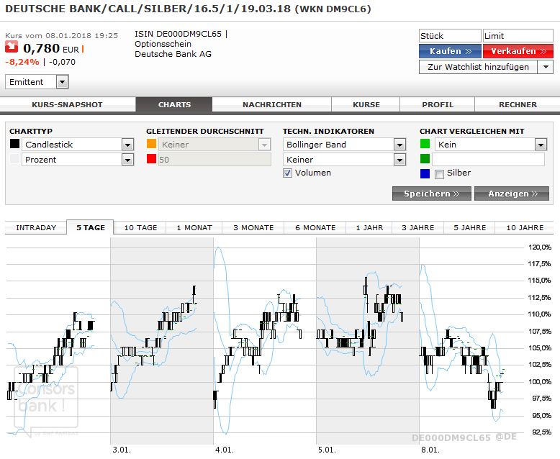Switch to the Nachrichten tab
560x459 pixels.
click(x=271, y=104)
